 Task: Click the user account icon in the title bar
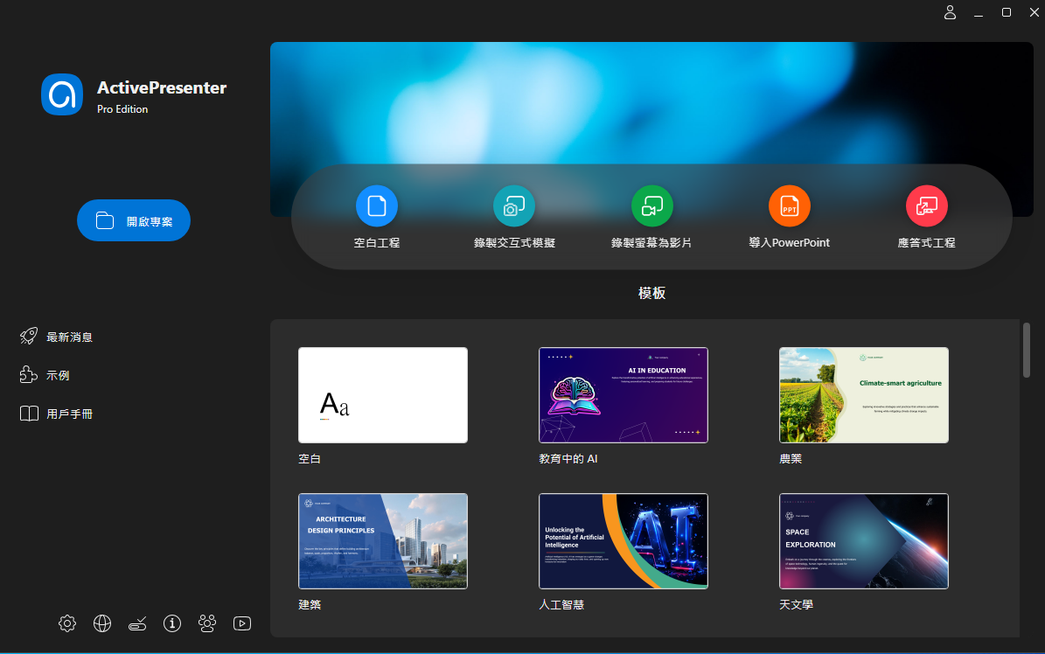[950, 12]
